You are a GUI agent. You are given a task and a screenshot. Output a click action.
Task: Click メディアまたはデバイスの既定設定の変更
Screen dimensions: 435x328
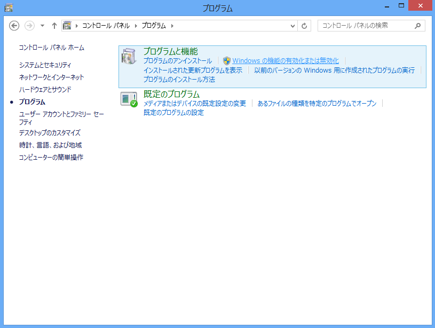coord(194,104)
